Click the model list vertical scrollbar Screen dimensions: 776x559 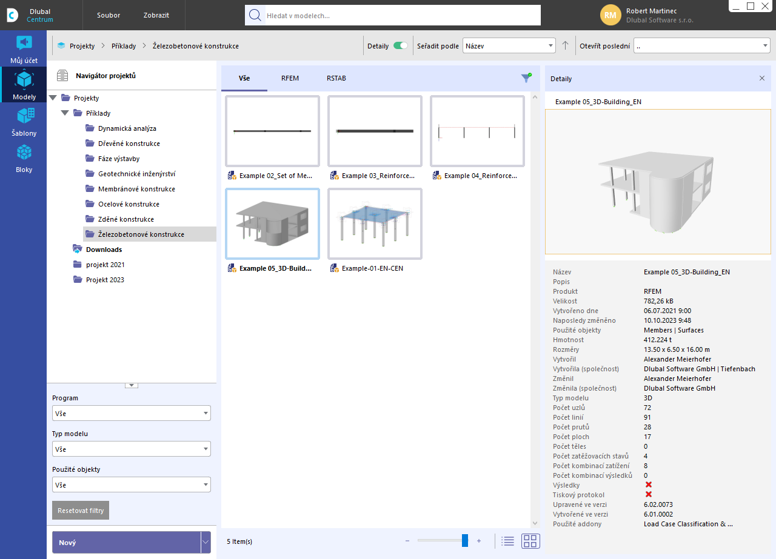(x=535, y=310)
